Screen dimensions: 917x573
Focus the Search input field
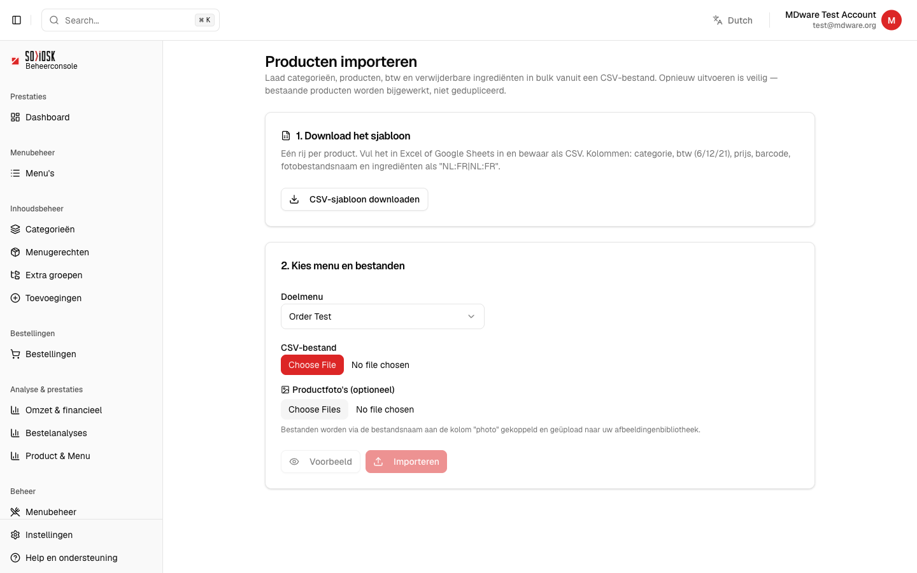131,20
